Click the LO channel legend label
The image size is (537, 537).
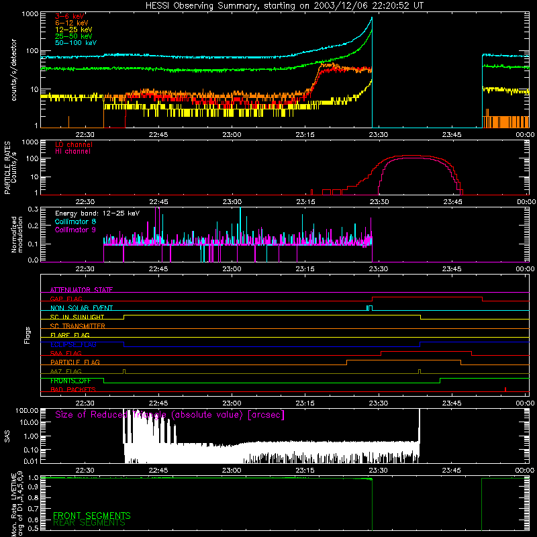[74, 144]
